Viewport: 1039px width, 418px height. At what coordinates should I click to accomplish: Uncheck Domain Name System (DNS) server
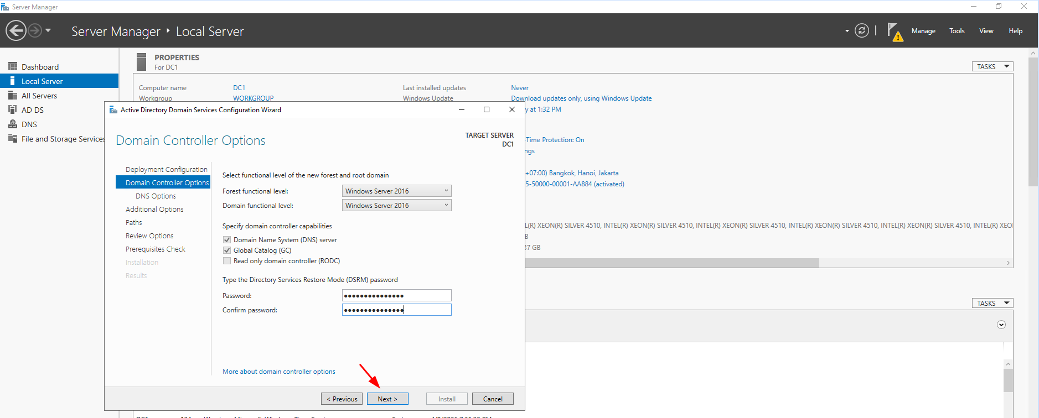[x=227, y=239]
